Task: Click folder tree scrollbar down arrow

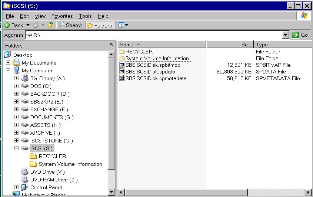Action: (x=111, y=192)
